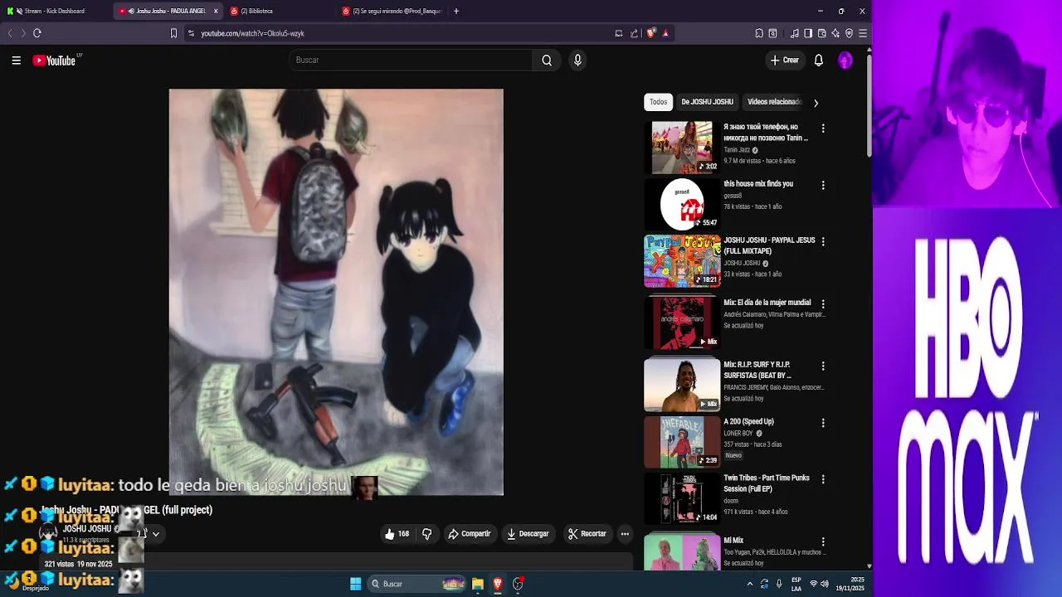Open Windows Start menu
This screenshot has width=1062, height=597.
tap(355, 584)
